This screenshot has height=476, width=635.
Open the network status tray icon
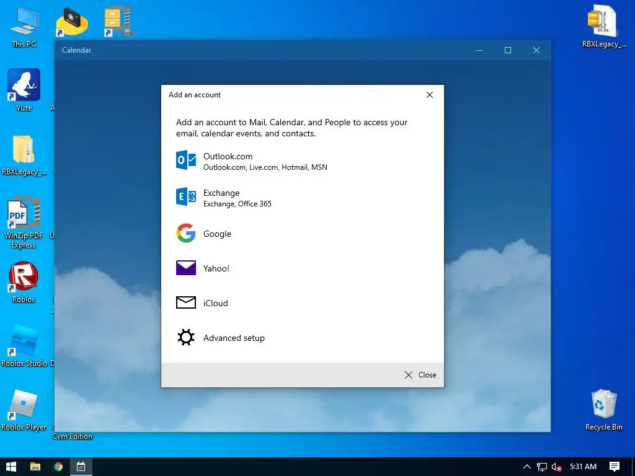point(541,467)
